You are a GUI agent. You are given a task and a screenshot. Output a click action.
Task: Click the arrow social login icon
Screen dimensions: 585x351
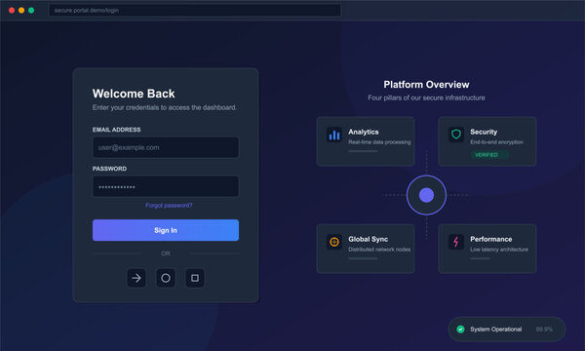(136, 278)
